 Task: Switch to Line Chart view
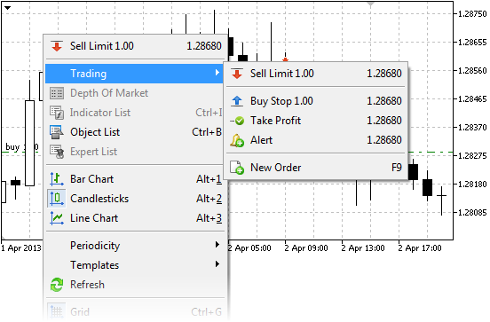(x=135, y=218)
